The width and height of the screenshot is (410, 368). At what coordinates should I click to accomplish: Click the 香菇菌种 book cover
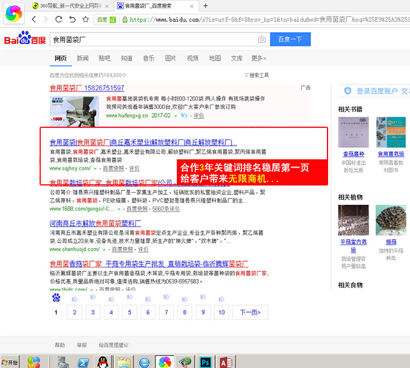(353, 132)
